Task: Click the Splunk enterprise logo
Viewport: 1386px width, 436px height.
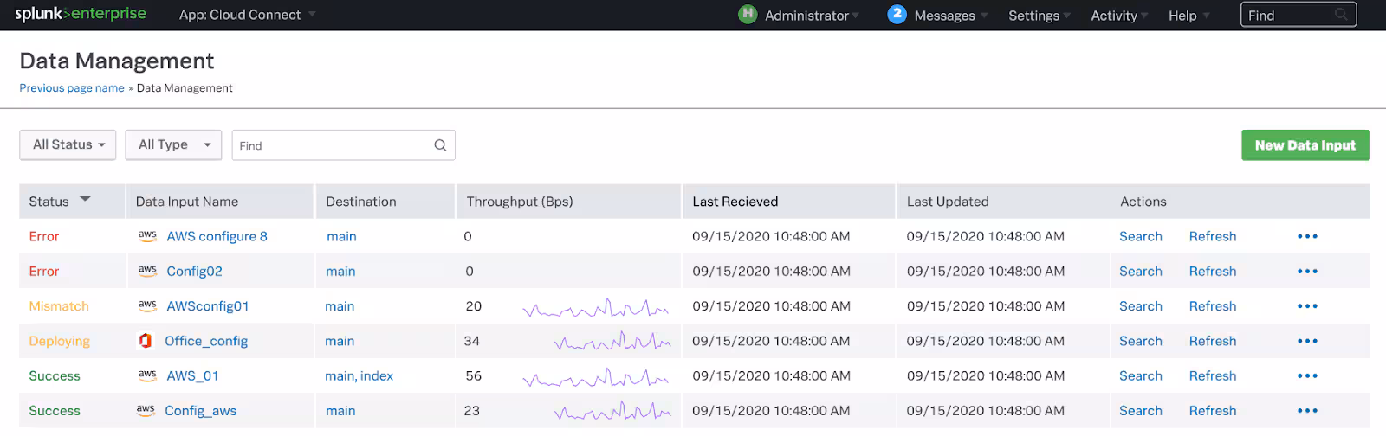Action: point(81,15)
